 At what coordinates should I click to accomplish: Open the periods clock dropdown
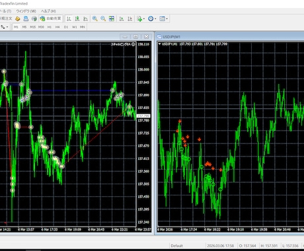click(152, 18)
